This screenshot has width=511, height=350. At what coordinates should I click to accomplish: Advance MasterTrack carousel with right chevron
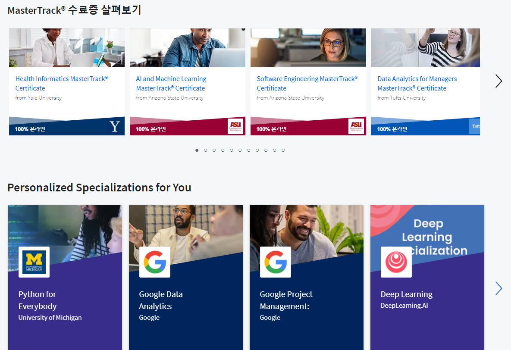[x=498, y=81]
